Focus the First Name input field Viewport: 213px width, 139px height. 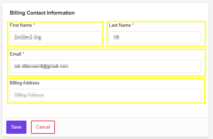[56, 38]
